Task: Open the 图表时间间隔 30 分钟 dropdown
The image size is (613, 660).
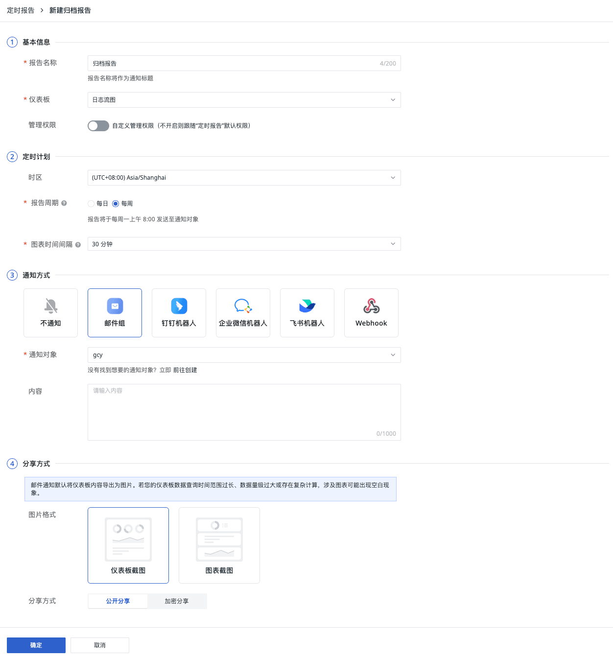Action: click(244, 244)
